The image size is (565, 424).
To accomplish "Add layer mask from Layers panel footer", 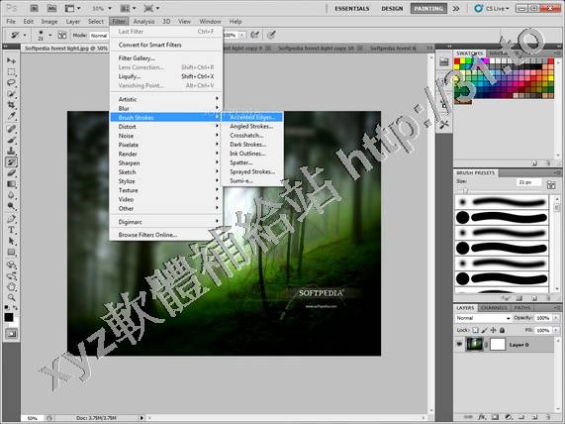I will coord(495,417).
